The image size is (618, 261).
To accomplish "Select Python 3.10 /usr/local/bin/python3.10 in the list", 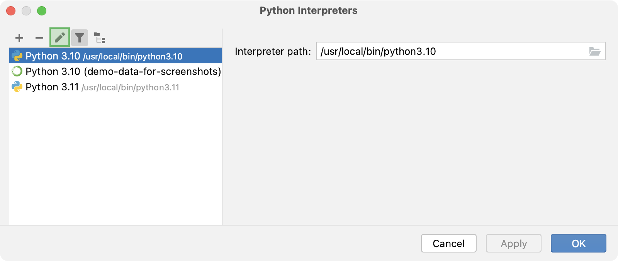I will pos(104,56).
